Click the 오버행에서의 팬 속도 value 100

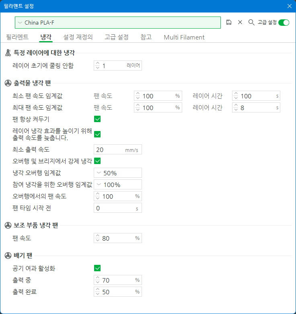[x=108, y=196]
